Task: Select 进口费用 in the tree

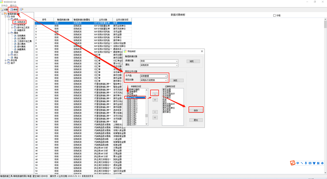Action: tap(21, 44)
